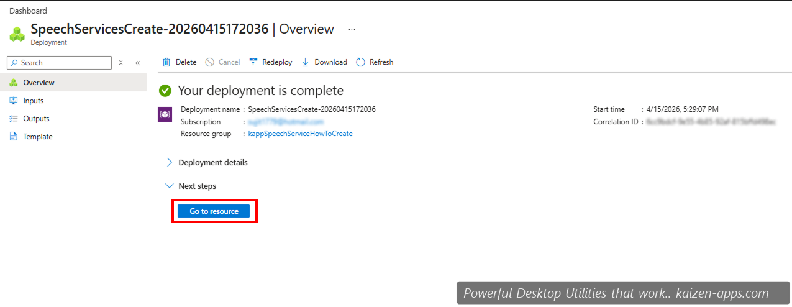Click the Deployment cubes icon beside title
The width and height of the screenshot is (792, 307).
(x=17, y=34)
